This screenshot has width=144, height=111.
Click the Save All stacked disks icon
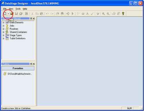coord(21,14)
